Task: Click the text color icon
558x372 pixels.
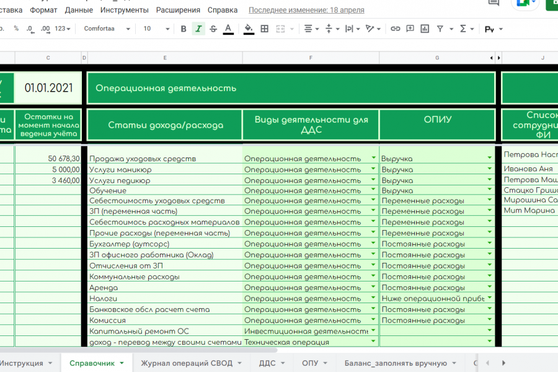Action: 228,29
